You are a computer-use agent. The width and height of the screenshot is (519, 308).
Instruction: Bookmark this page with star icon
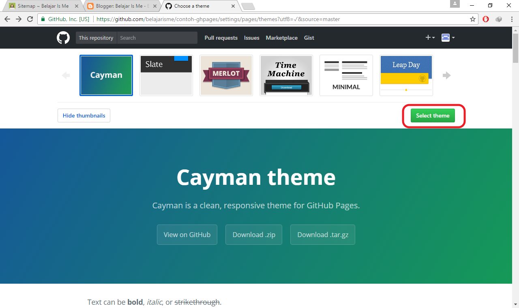pos(473,19)
